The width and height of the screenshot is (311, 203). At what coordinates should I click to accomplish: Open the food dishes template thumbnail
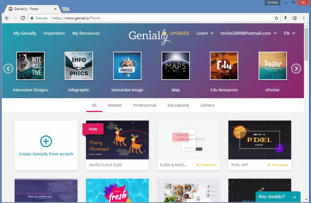189,190
